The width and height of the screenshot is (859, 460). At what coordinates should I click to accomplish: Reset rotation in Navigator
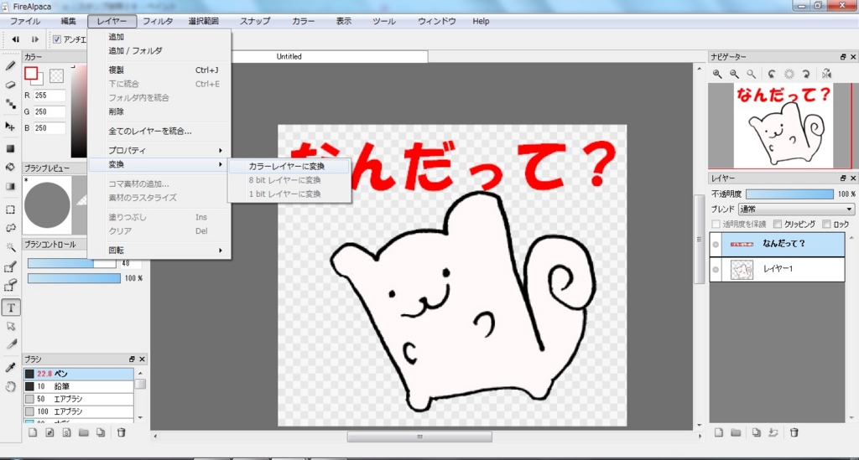(789, 74)
